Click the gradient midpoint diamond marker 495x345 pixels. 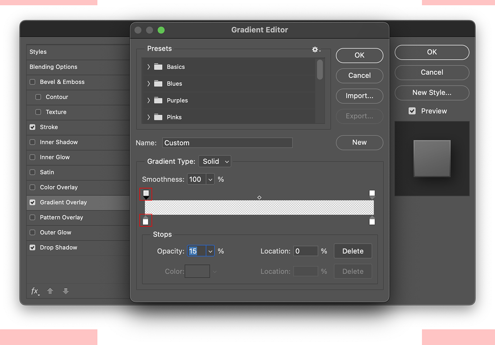click(259, 197)
